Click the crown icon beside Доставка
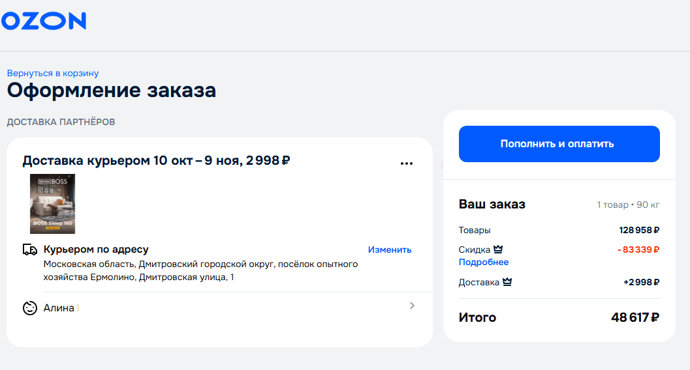690x370 pixels. (507, 282)
